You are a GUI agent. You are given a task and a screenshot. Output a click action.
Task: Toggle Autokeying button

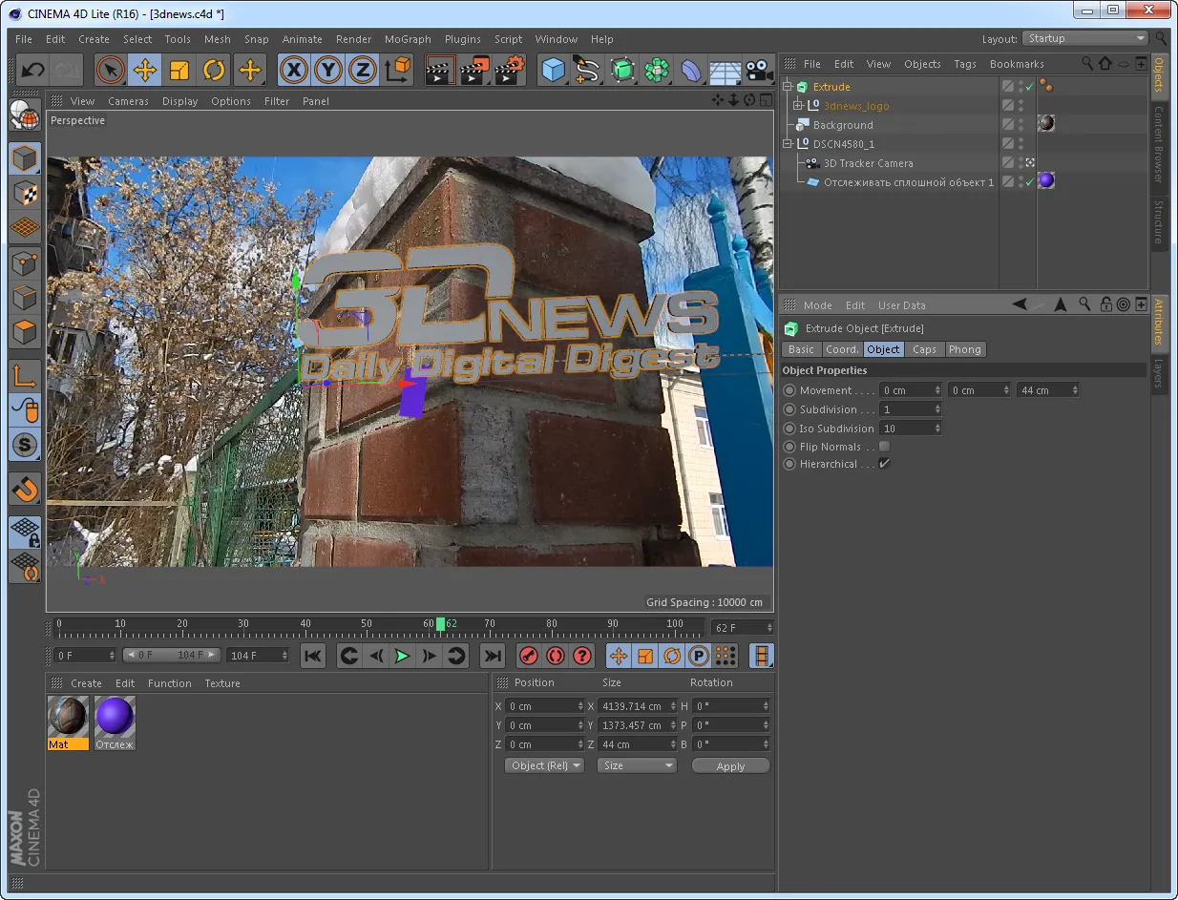(555, 656)
